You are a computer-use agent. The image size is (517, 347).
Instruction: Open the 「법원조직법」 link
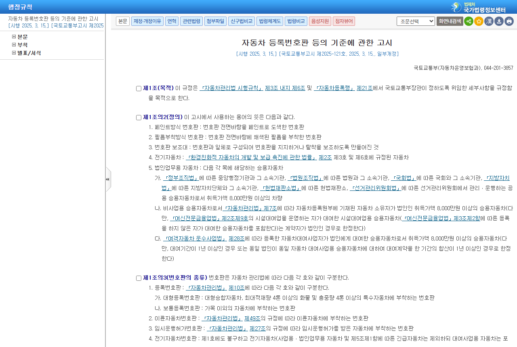[x=306, y=178]
